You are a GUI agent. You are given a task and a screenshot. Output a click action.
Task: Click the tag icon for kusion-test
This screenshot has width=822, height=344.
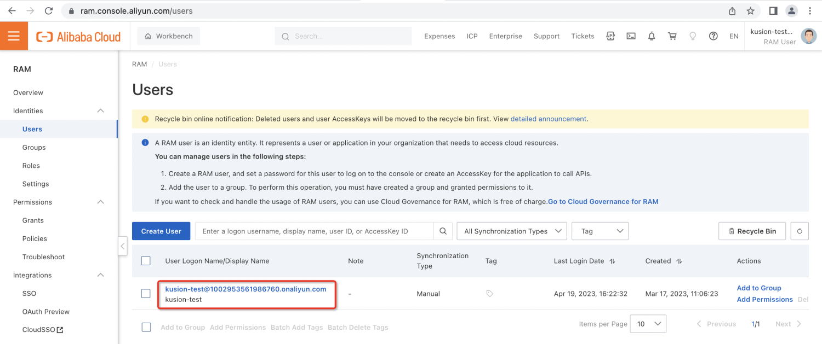(x=489, y=294)
